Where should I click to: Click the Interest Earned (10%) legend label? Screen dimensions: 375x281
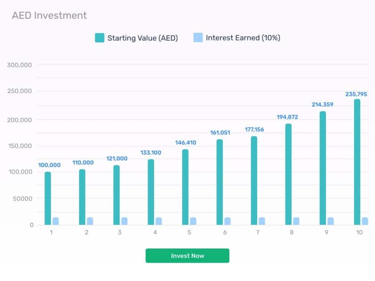[x=243, y=38]
